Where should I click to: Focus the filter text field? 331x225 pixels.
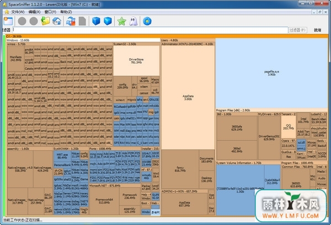[150, 30]
